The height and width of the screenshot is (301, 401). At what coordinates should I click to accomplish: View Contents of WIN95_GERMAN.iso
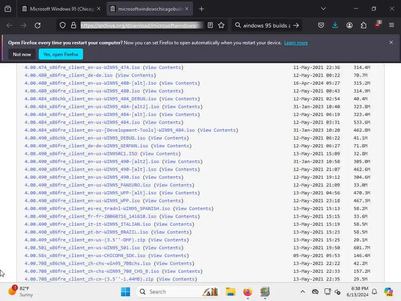pyautogui.click(x=171, y=146)
